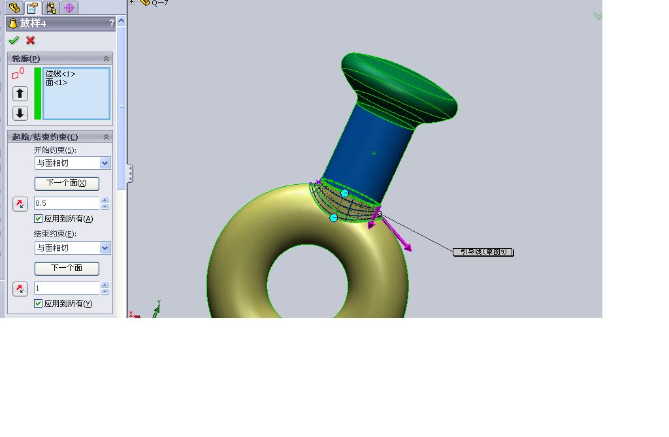The image size is (669, 437).
Task: Toggle 应用到所有(Y) checkbox
Action: 38,304
